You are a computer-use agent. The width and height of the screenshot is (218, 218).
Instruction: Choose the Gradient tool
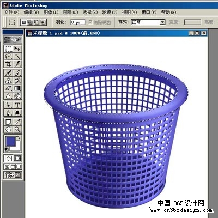pos(17,88)
